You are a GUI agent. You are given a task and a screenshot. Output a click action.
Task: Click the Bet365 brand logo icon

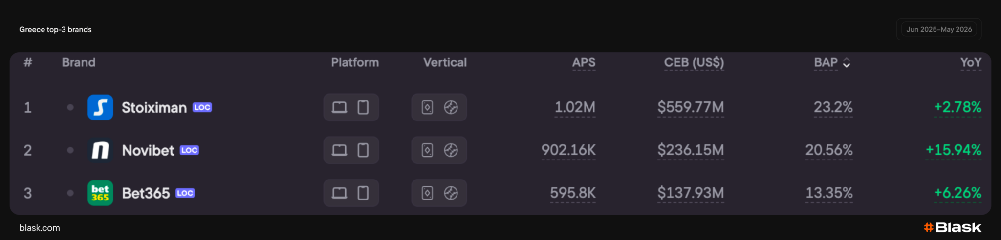100,193
